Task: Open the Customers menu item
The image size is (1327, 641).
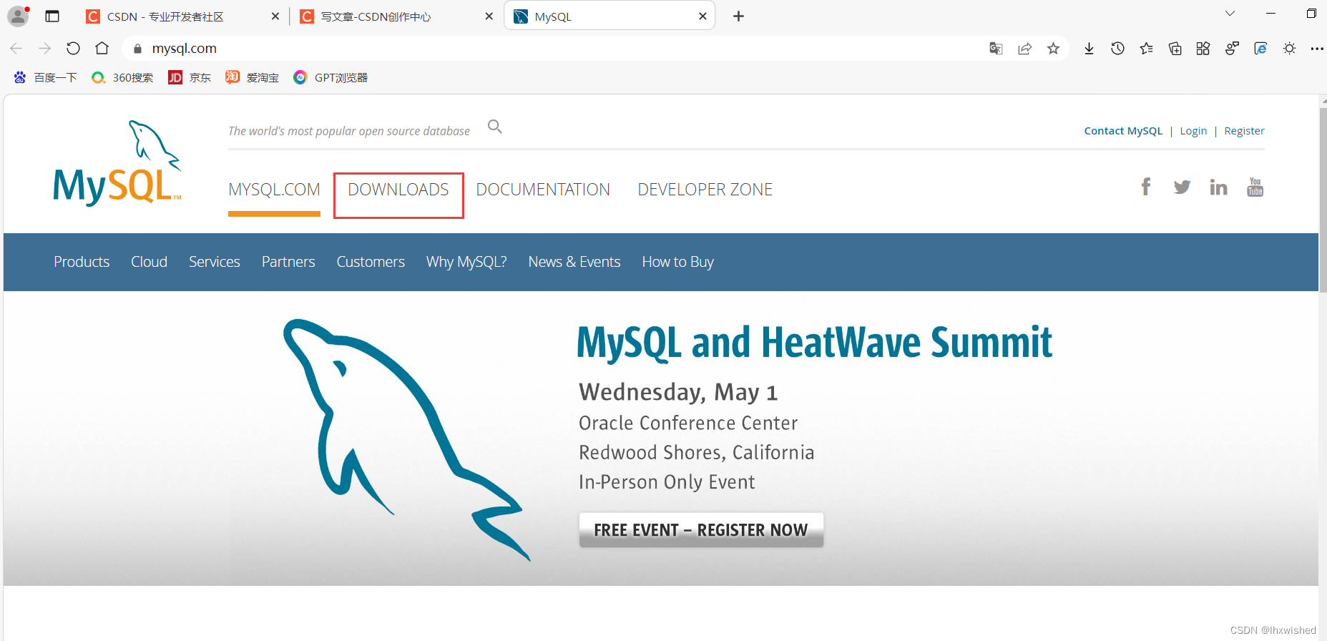Action: pyautogui.click(x=371, y=262)
